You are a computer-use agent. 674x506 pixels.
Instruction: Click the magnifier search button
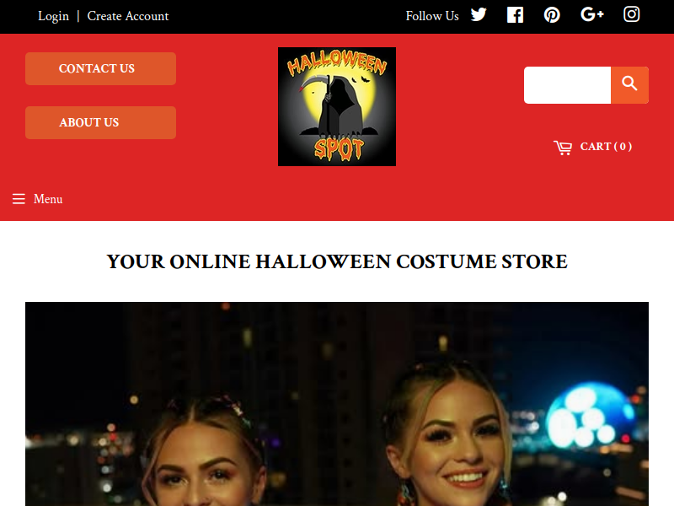click(629, 85)
